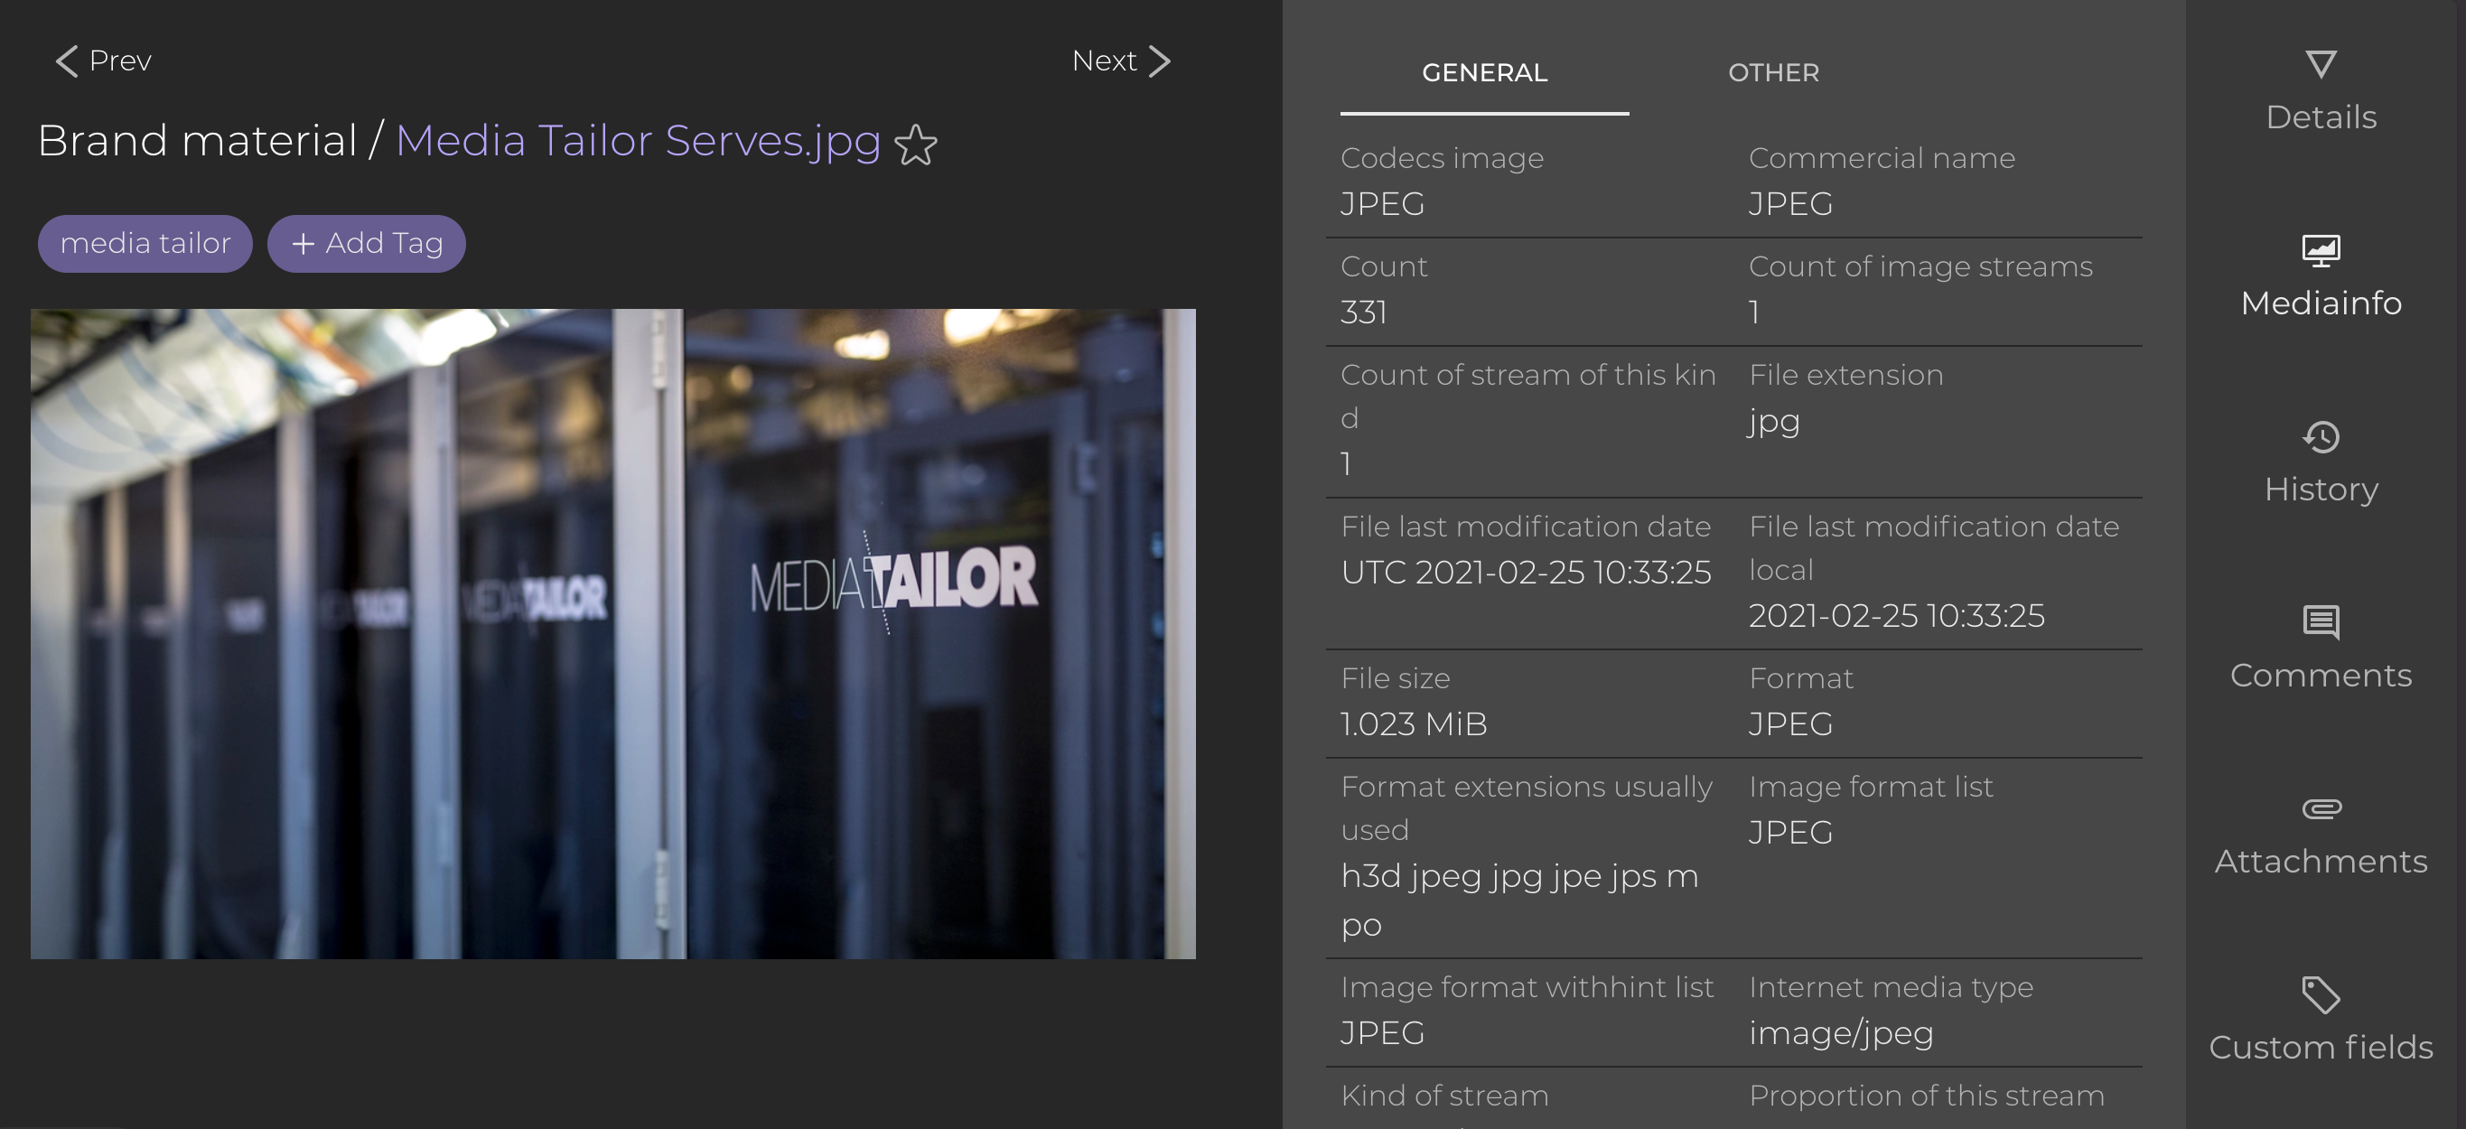Click the plus icon in Add Tag
Image resolution: width=2466 pixels, height=1129 pixels.
[x=303, y=244]
